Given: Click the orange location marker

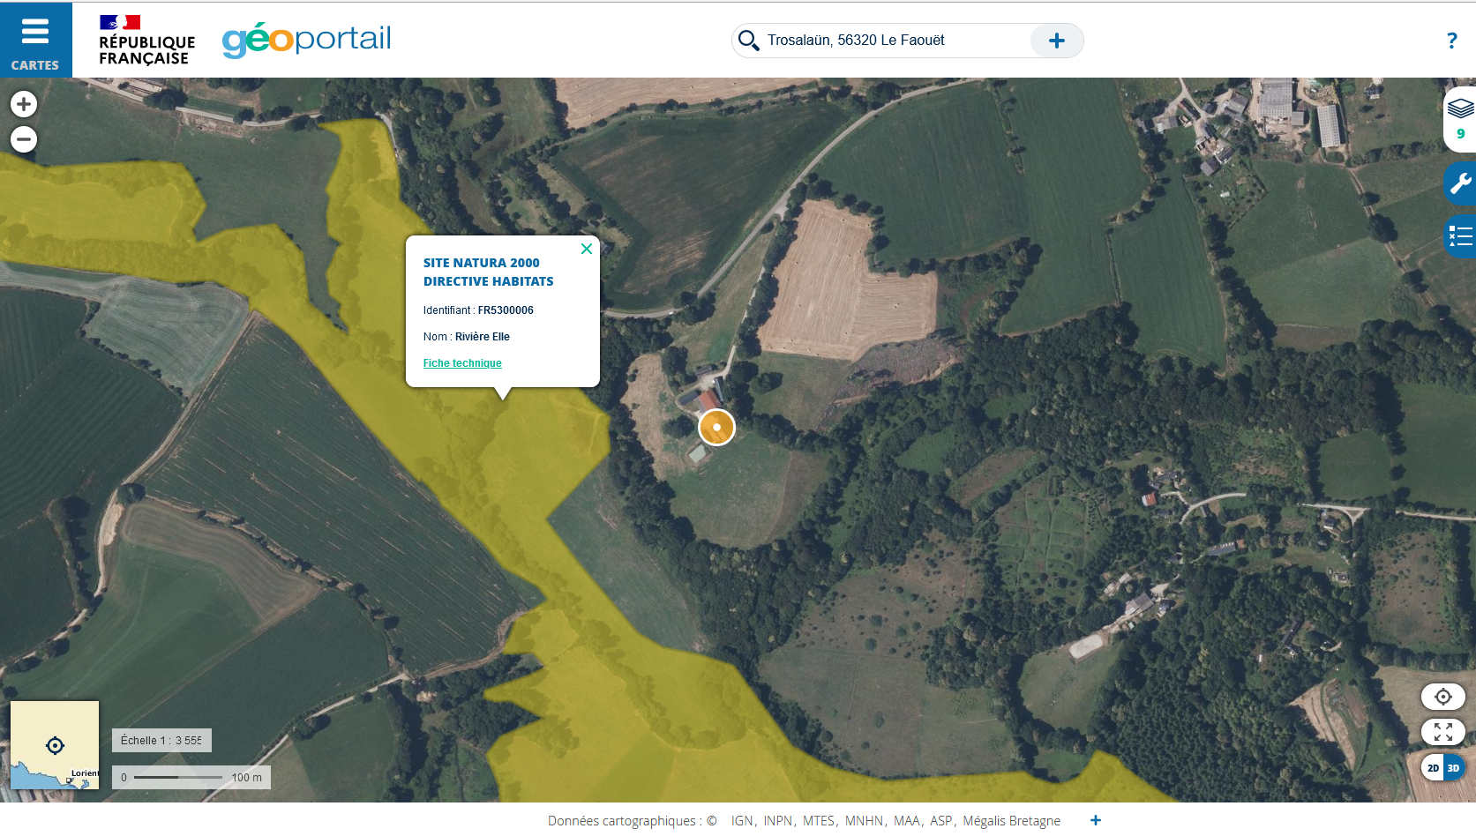Looking at the screenshot, I should tap(716, 428).
